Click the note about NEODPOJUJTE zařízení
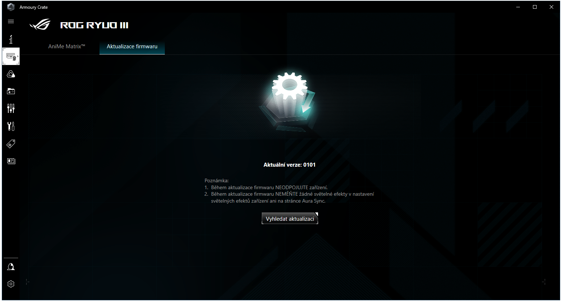 pos(266,187)
